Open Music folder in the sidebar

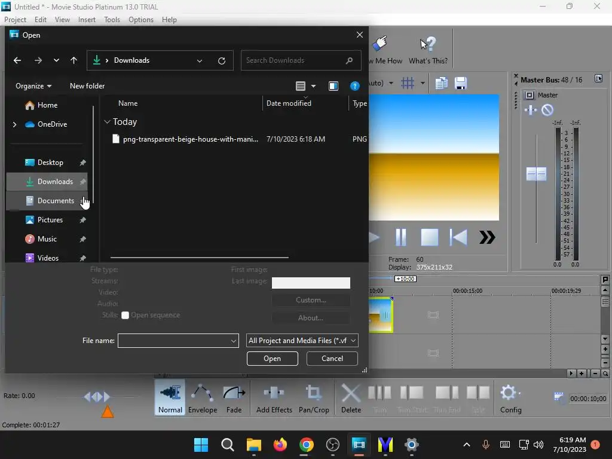click(47, 239)
